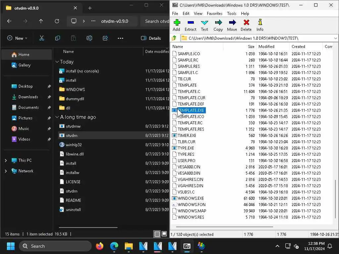Expand This PC in navigation pane
This screenshot has height=254, width=339.
click(6, 160)
